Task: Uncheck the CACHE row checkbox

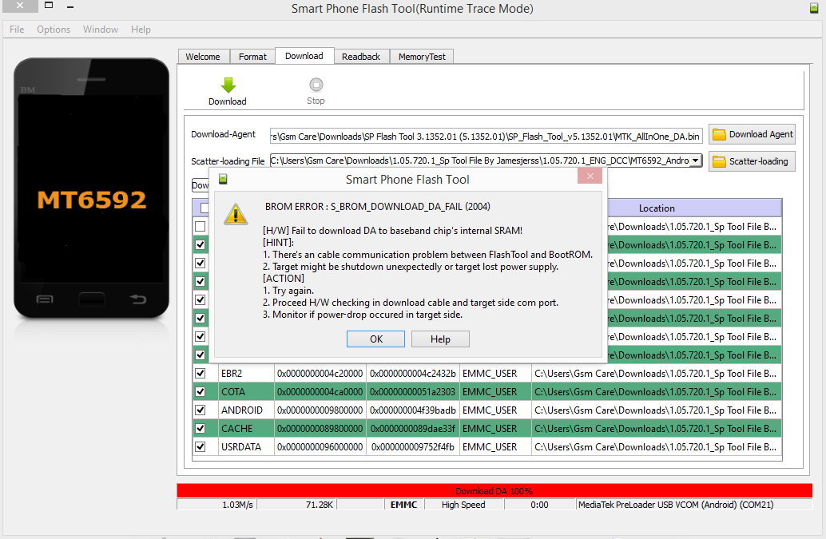Action: (x=201, y=429)
